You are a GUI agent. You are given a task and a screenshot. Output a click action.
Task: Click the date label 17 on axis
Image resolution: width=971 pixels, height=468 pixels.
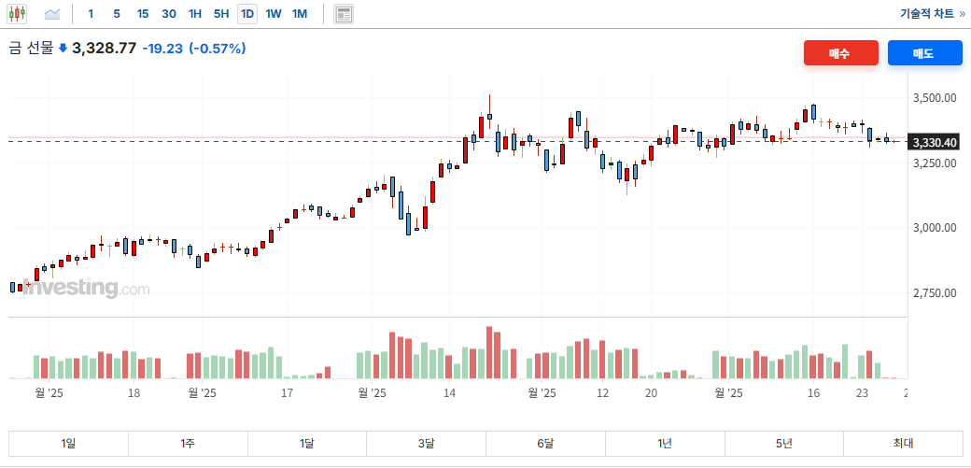coord(287,393)
